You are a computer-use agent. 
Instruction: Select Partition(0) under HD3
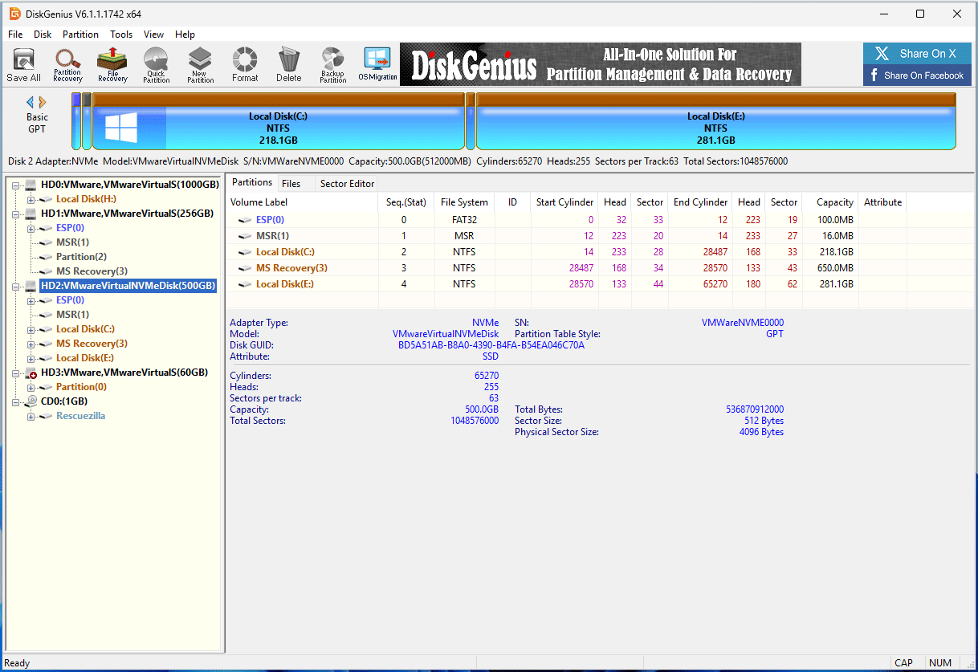coord(81,387)
